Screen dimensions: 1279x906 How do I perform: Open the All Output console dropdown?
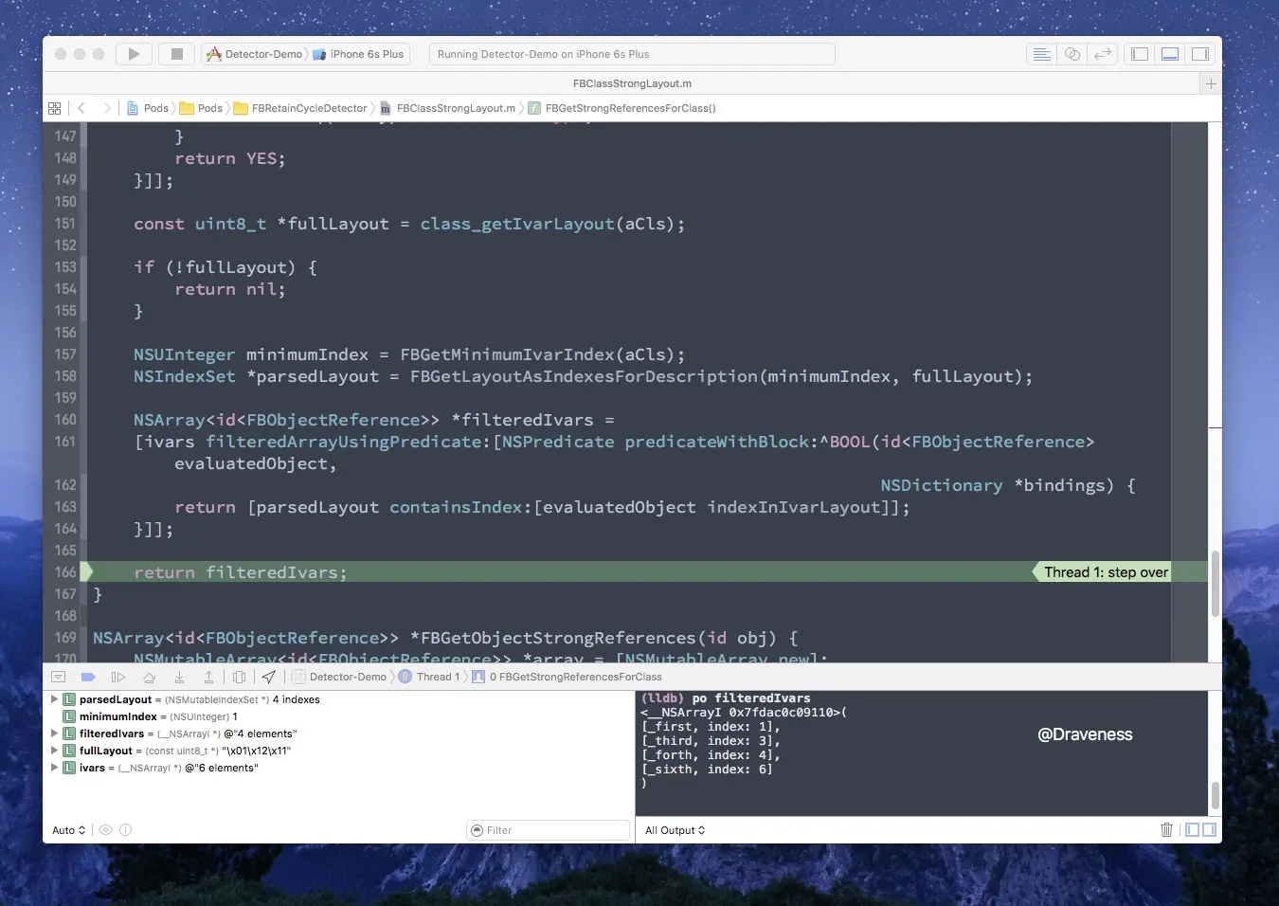(676, 830)
